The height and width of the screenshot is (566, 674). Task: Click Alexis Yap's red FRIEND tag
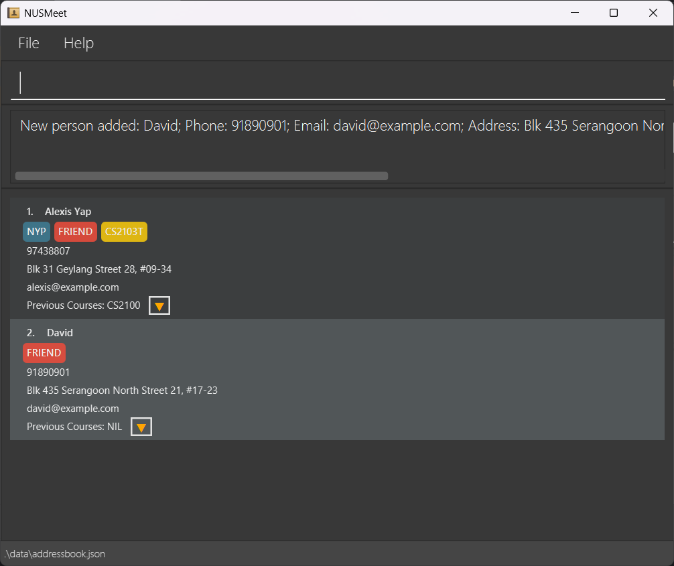[x=75, y=232]
